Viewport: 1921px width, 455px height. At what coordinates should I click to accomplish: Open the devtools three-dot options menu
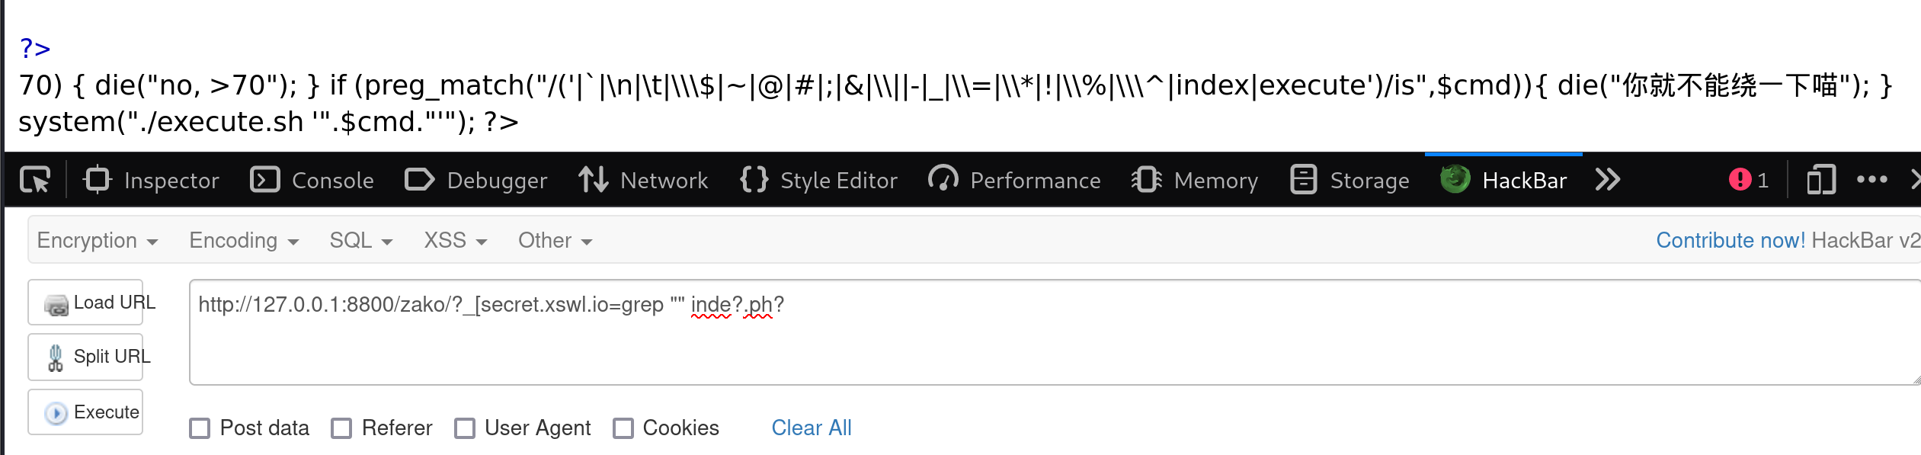[1872, 181]
